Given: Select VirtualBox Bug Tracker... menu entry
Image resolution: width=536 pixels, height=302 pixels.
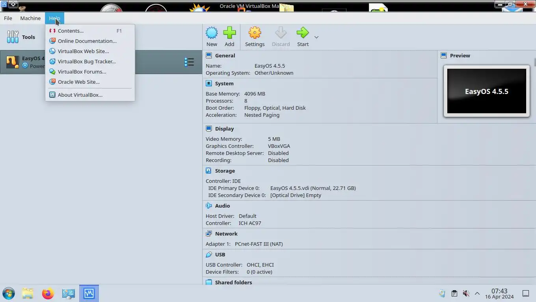Looking at the screenshot, I should 90,61.
